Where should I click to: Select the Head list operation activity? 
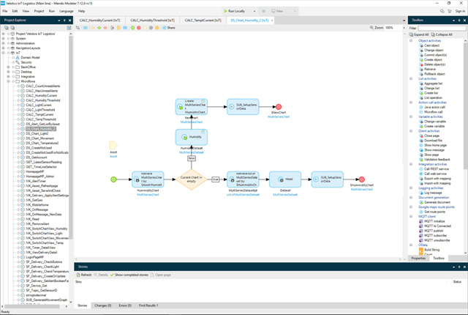tap(285, 179)
